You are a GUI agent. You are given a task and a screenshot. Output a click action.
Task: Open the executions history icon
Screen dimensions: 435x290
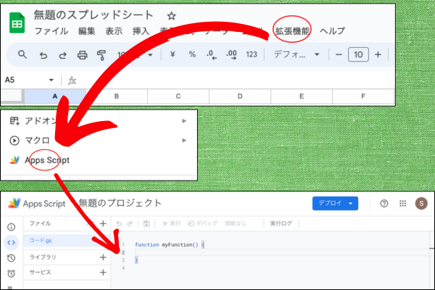coord(11,258)
